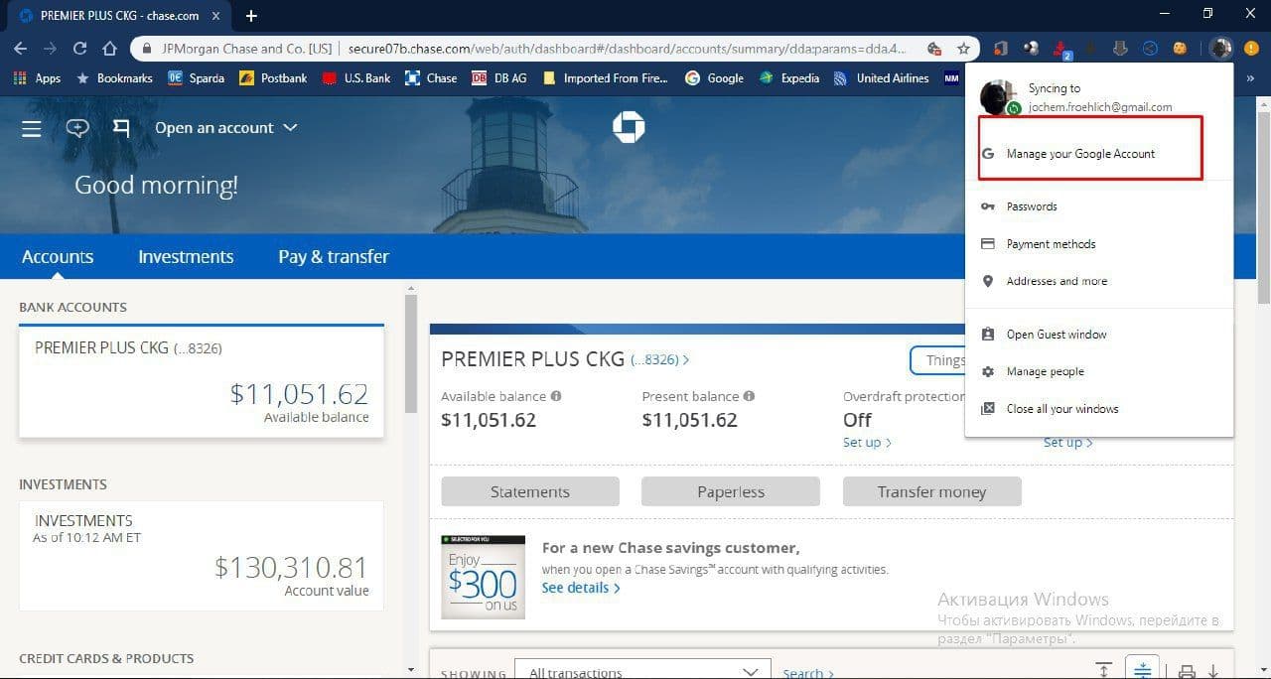Go back with browser back arrow
The image size is (1271, 679).
tap(20, 48)
